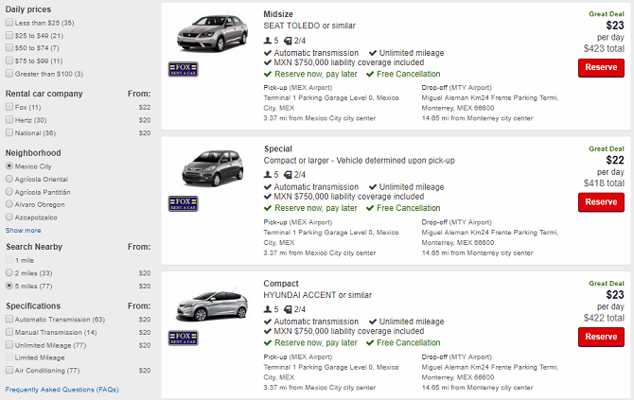Click the Fox Rent A Car logo on Midsize listing
The image size is (634, 400).
pos(183,68)
